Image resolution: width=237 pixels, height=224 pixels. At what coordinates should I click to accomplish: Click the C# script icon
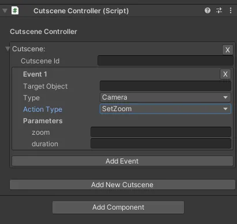15,10
